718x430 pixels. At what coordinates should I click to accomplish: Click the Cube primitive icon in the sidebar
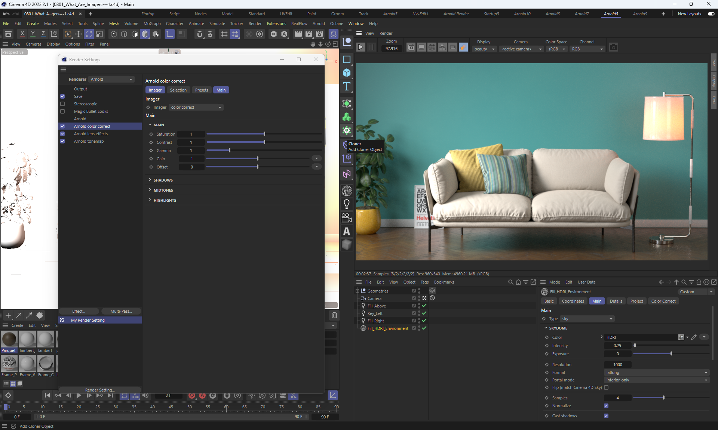click(347, 73)
